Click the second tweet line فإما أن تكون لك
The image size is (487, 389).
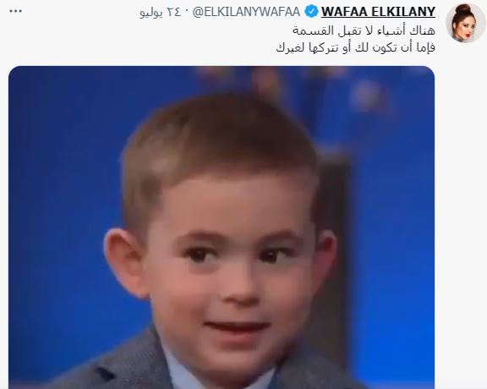coord(355,47)
